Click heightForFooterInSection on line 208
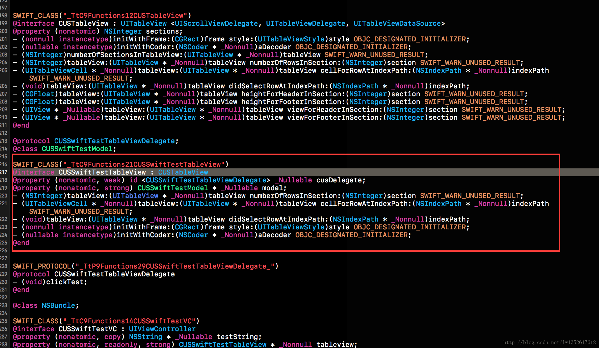Viewport: 599px width, 348px height. (x=291, y=102)
